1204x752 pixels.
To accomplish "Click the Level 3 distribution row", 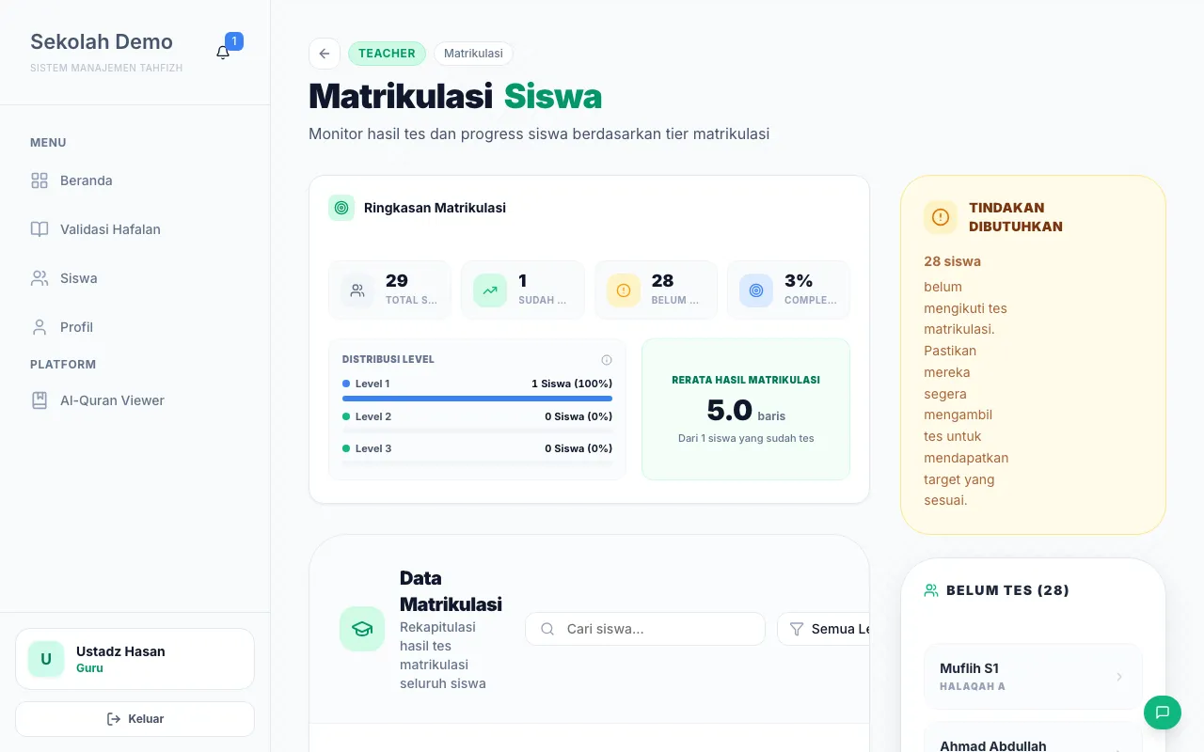I will point(478,452).
